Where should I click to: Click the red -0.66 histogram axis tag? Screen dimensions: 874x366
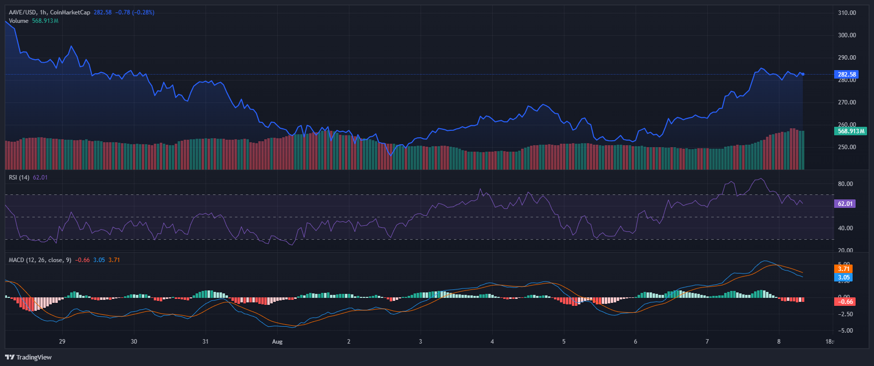click(x=844, y=302)
